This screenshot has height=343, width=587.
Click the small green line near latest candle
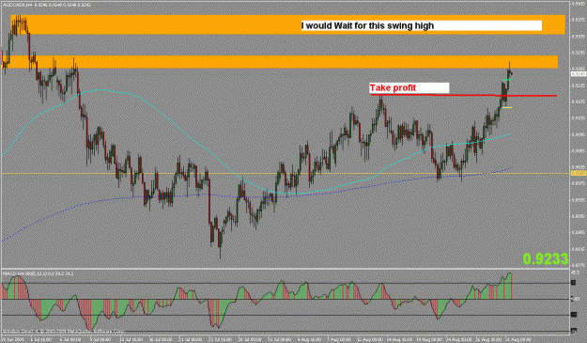[507, 80]
